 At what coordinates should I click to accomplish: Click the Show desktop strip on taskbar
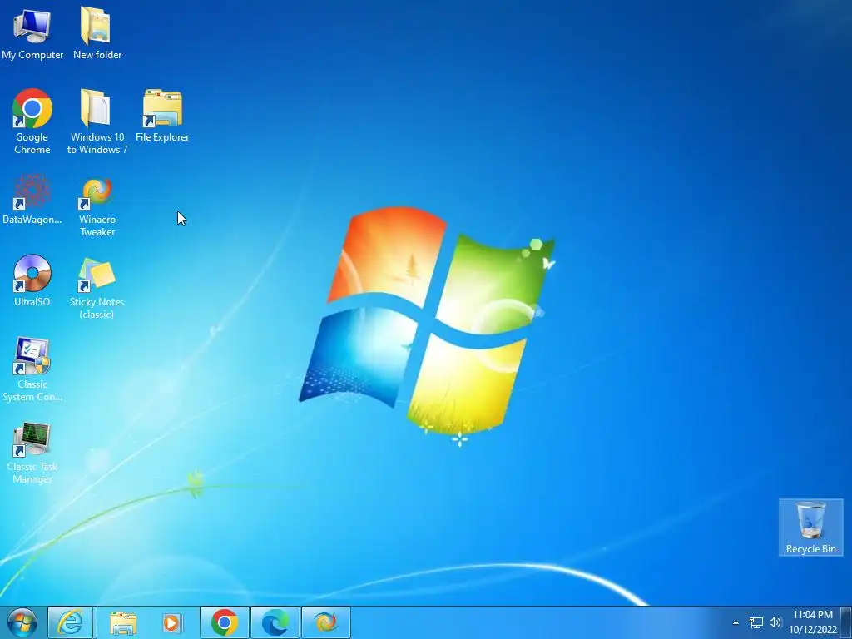click(846, 622)
